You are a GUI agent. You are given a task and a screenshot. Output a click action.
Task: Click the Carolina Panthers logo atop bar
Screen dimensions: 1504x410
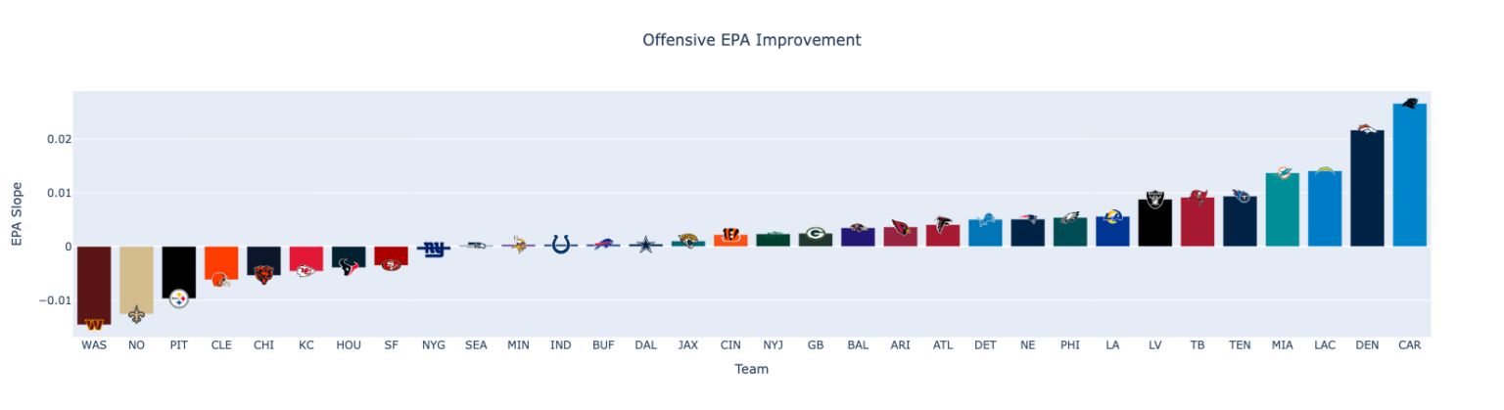(1409, 103)
